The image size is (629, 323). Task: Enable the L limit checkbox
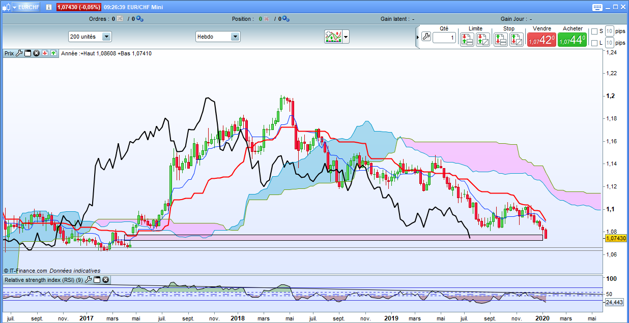tap(594, 43)
